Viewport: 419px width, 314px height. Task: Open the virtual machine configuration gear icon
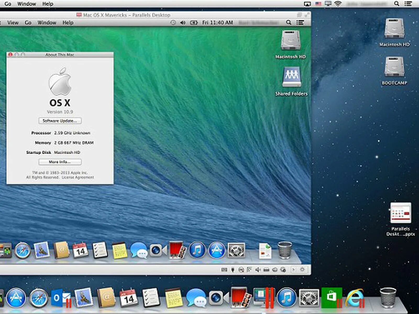click(x=302, y=269)
